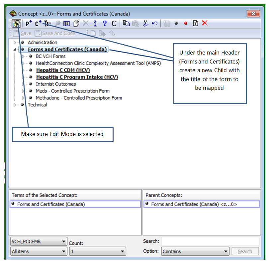The width and height of the screenshot is (269, 263).
Task: Click the stacked documents copy icon
Action: (x=76, y=23)
